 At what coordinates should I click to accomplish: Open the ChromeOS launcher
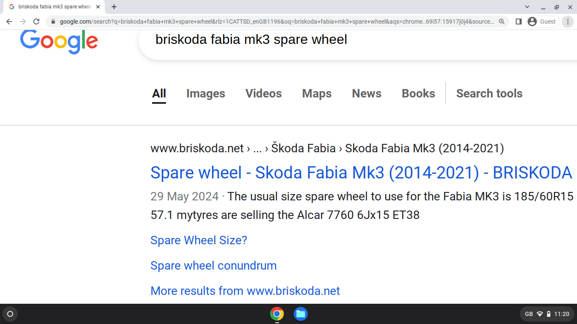10,314
